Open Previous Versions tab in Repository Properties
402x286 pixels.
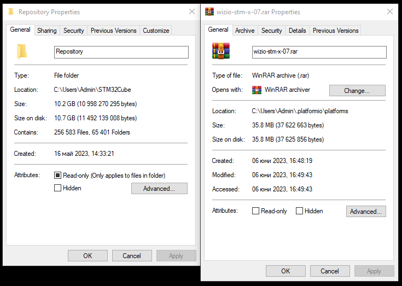coord(114,31)
